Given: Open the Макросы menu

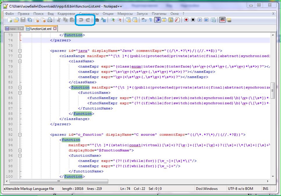Looking at the screenshot, I should coord(125,14).
